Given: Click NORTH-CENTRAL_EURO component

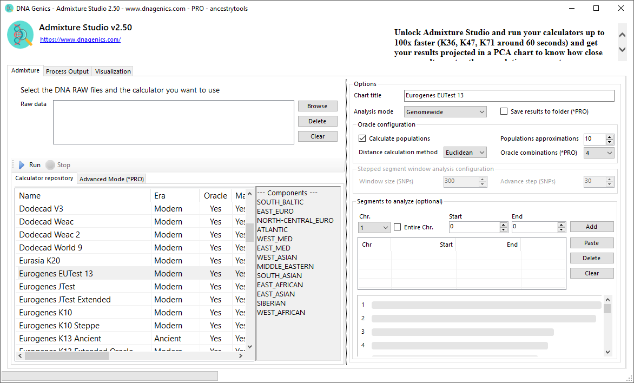Looking at the screenshot, I should (x=295, y=220).
